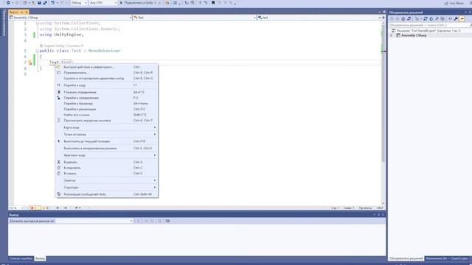
Task: Click the Save file toolbar icon
Action: (39, 3)
